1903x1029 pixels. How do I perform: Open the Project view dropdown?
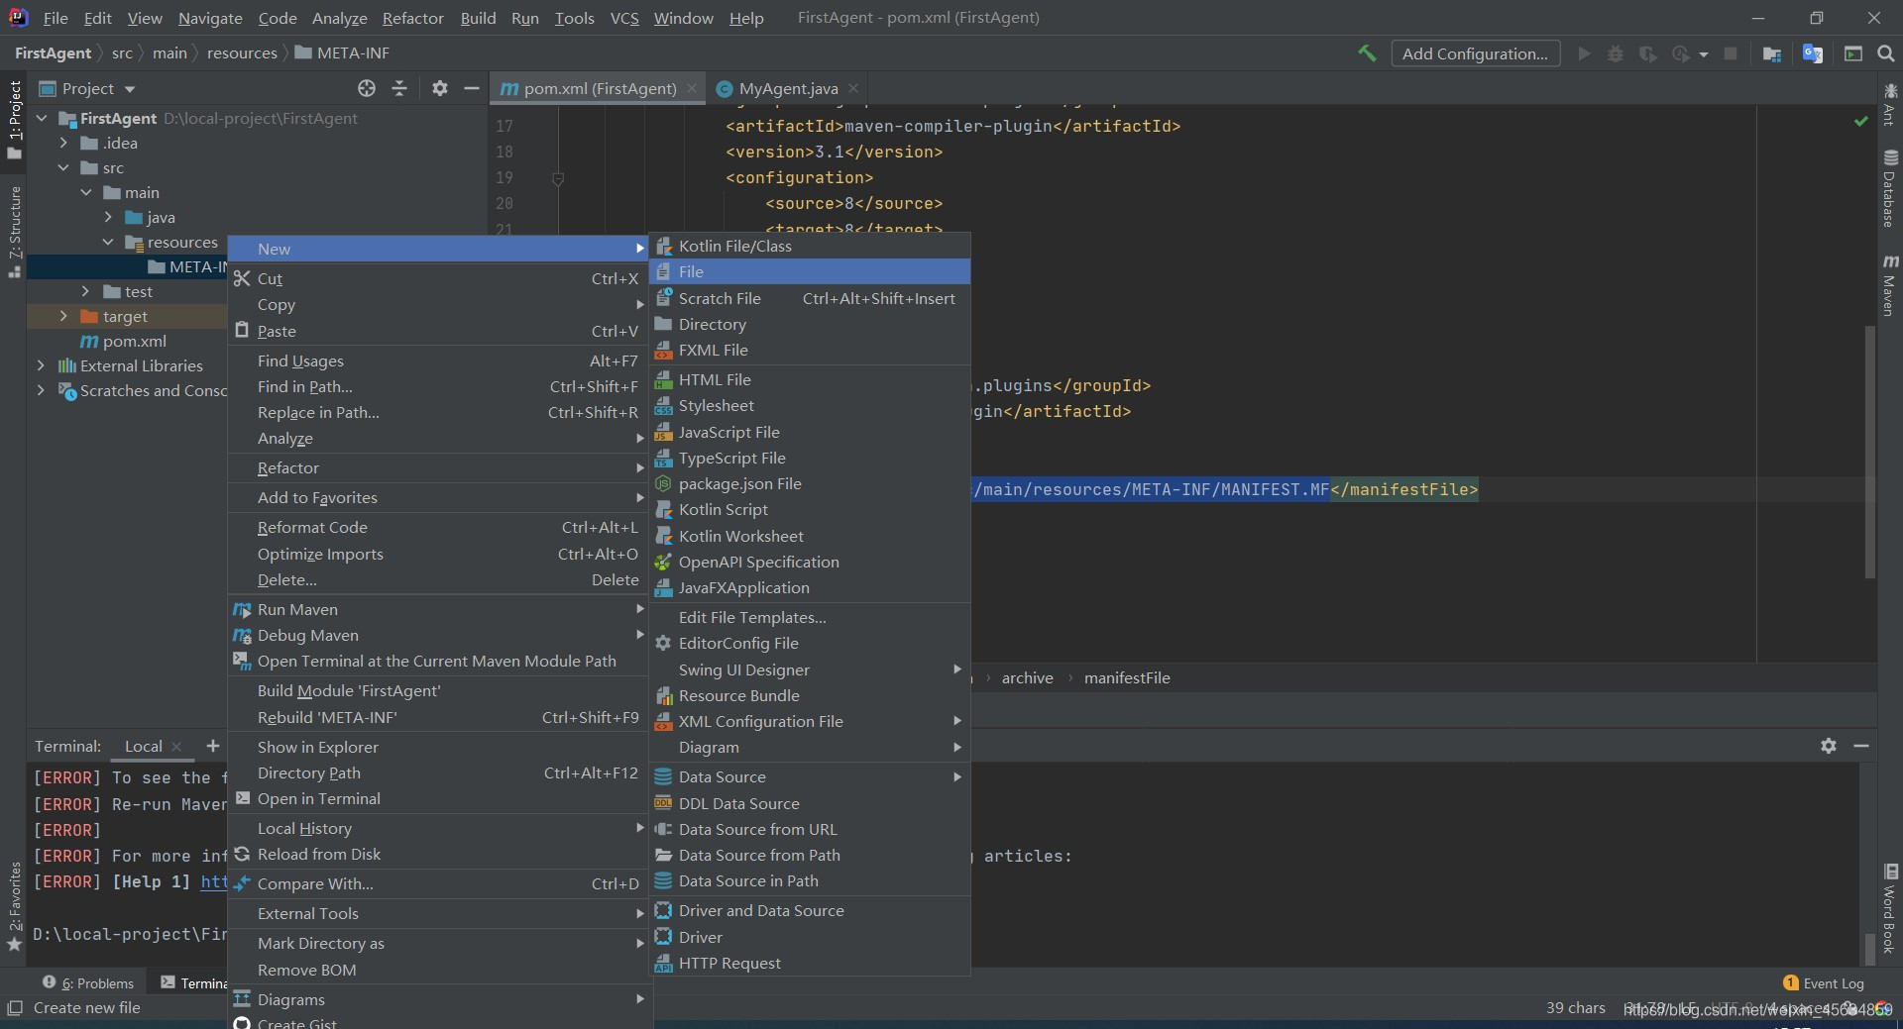87,88
